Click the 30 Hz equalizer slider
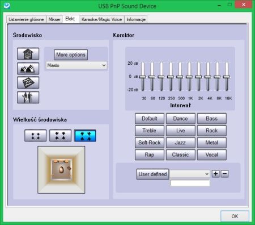Viewport: 255px width, 225px height. [x=143, y=77]
